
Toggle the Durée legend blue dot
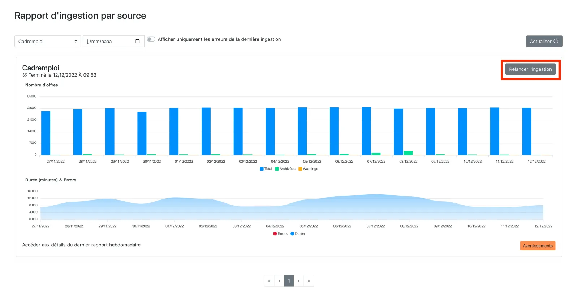pyautogui.click(x=292, y=233)
